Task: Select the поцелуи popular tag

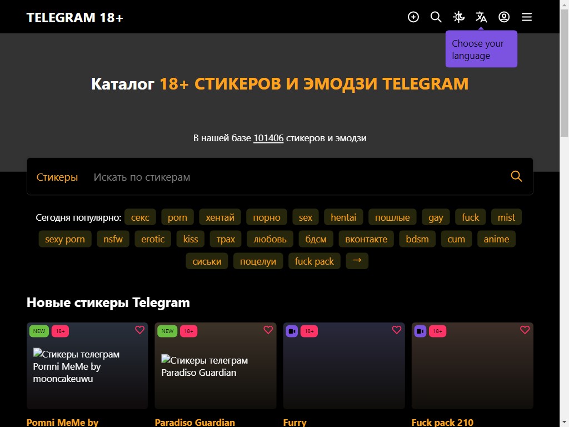Action: [x=258, y=261]
